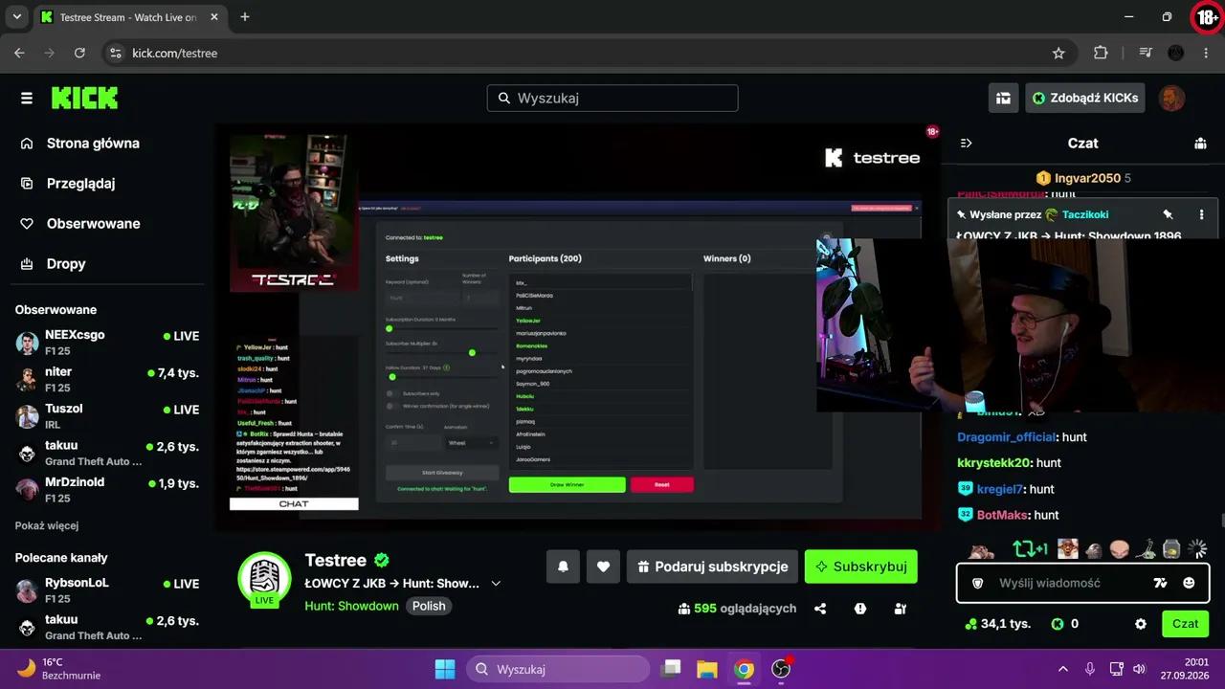
Task: Expand followed channels with Pokaż więcej
Action: [x=47, y=525]
